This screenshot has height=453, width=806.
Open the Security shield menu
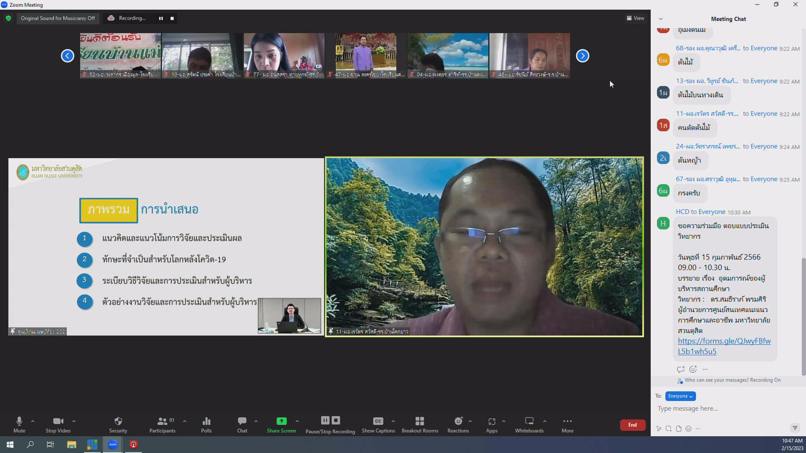tap(118, 424)
